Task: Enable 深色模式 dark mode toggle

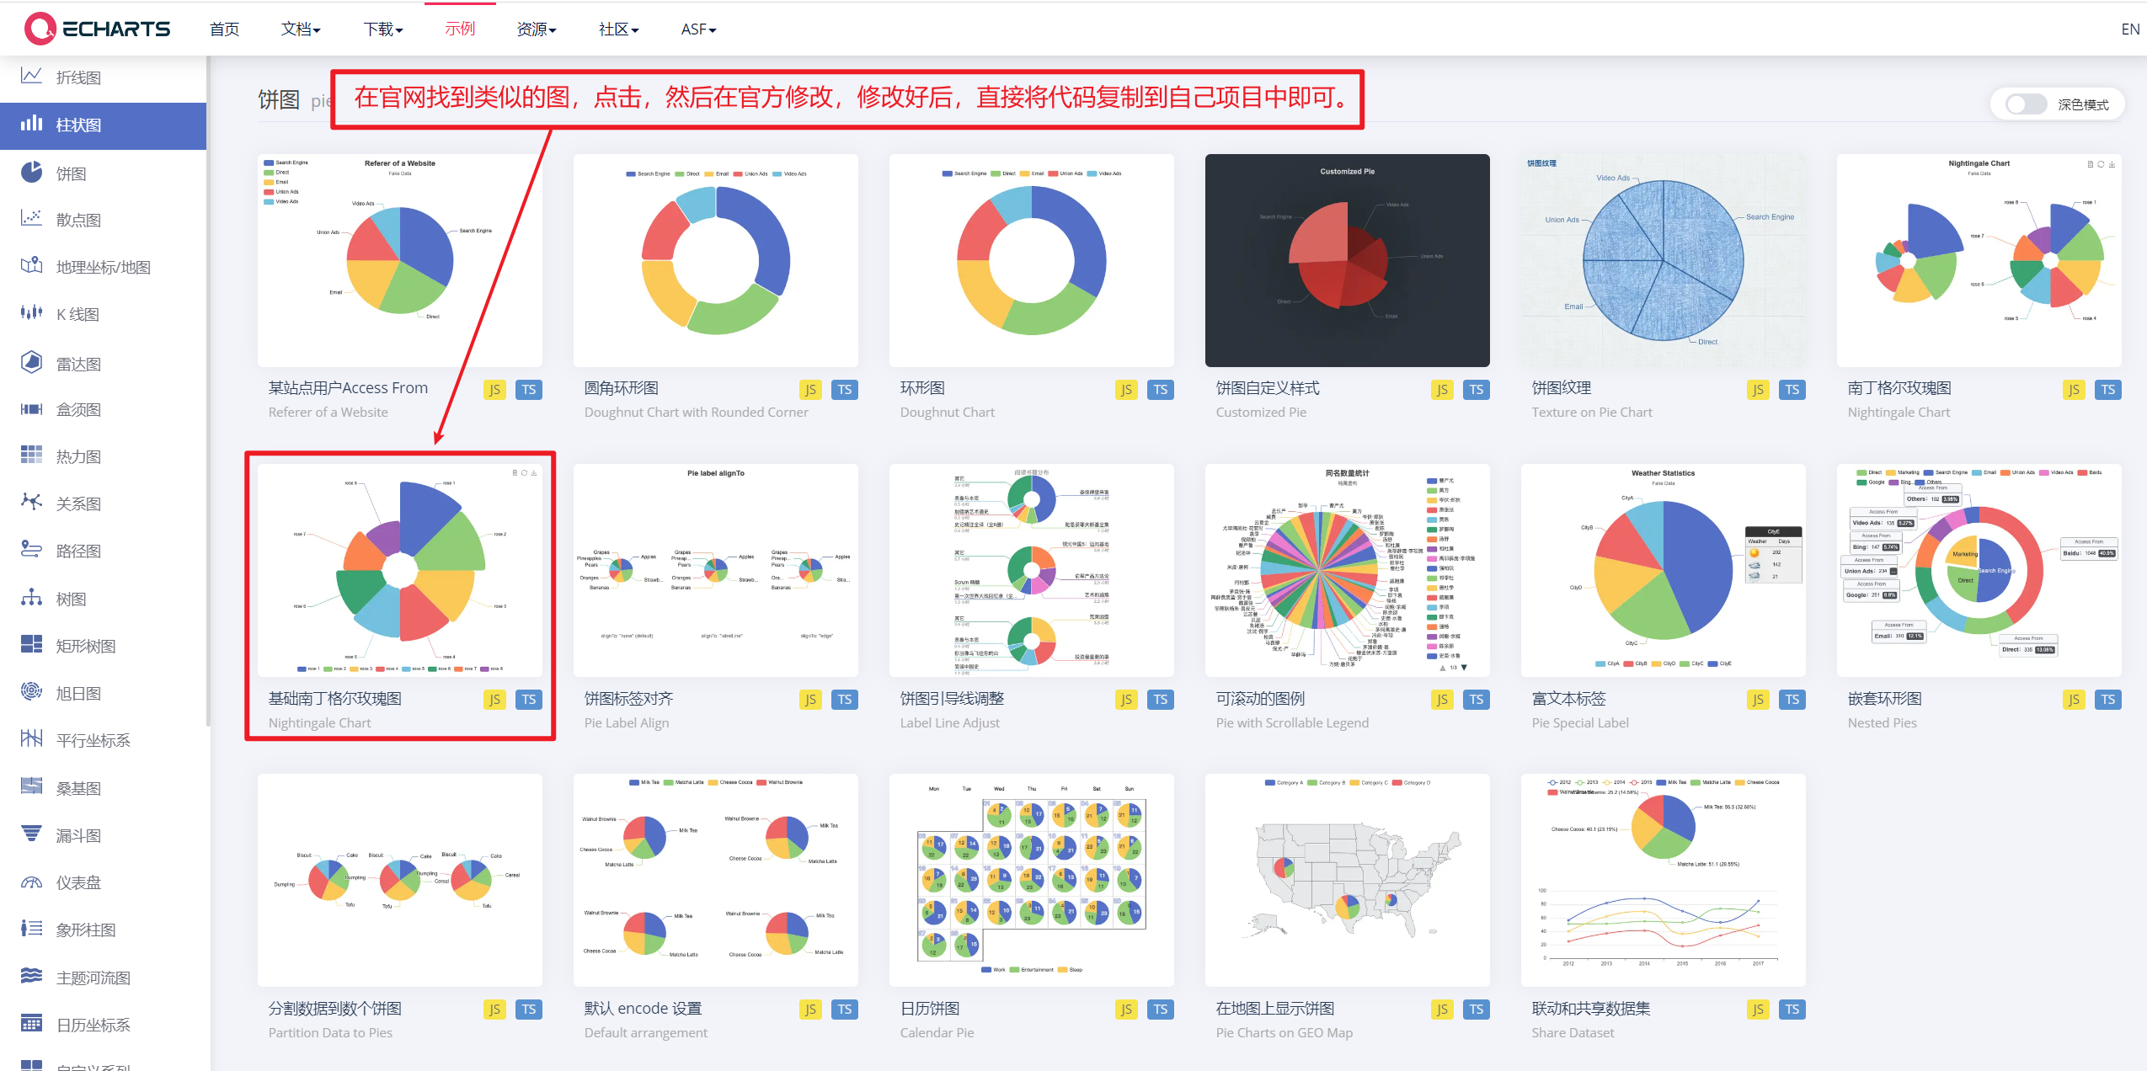Action: click(2025, 104)
